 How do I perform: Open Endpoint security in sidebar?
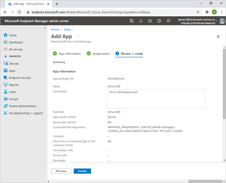[20, 78]
